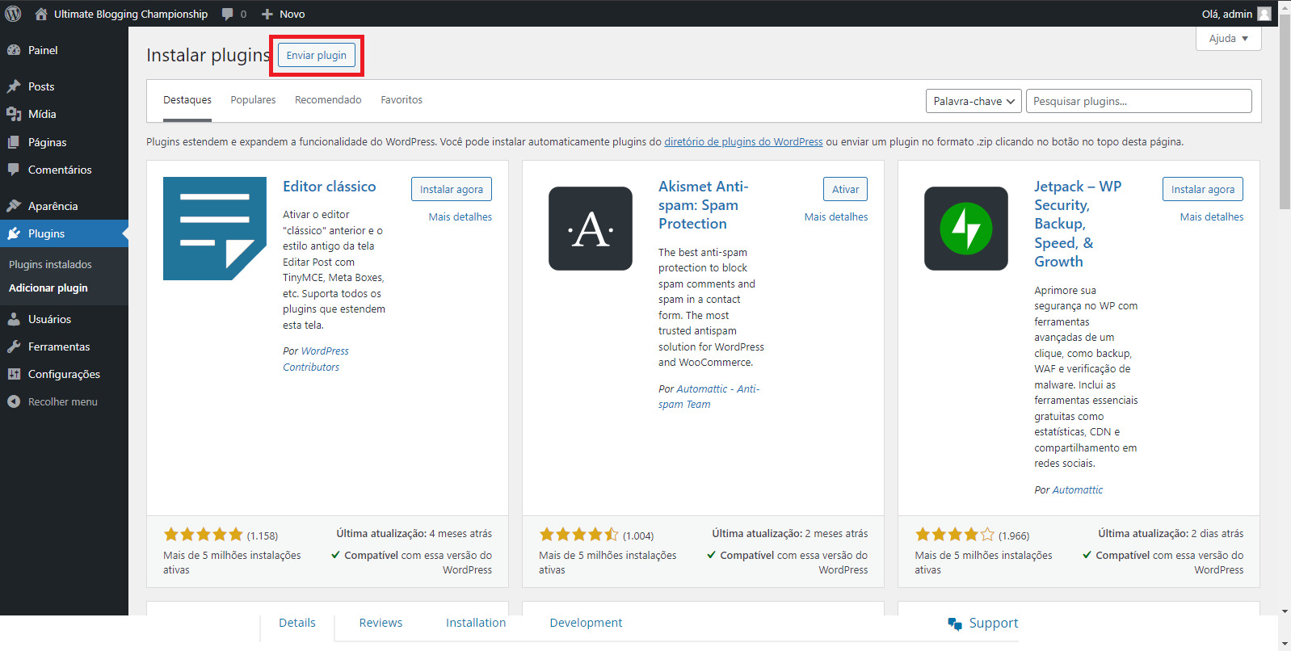Click the Aparência brush icon

click(14, 206)
